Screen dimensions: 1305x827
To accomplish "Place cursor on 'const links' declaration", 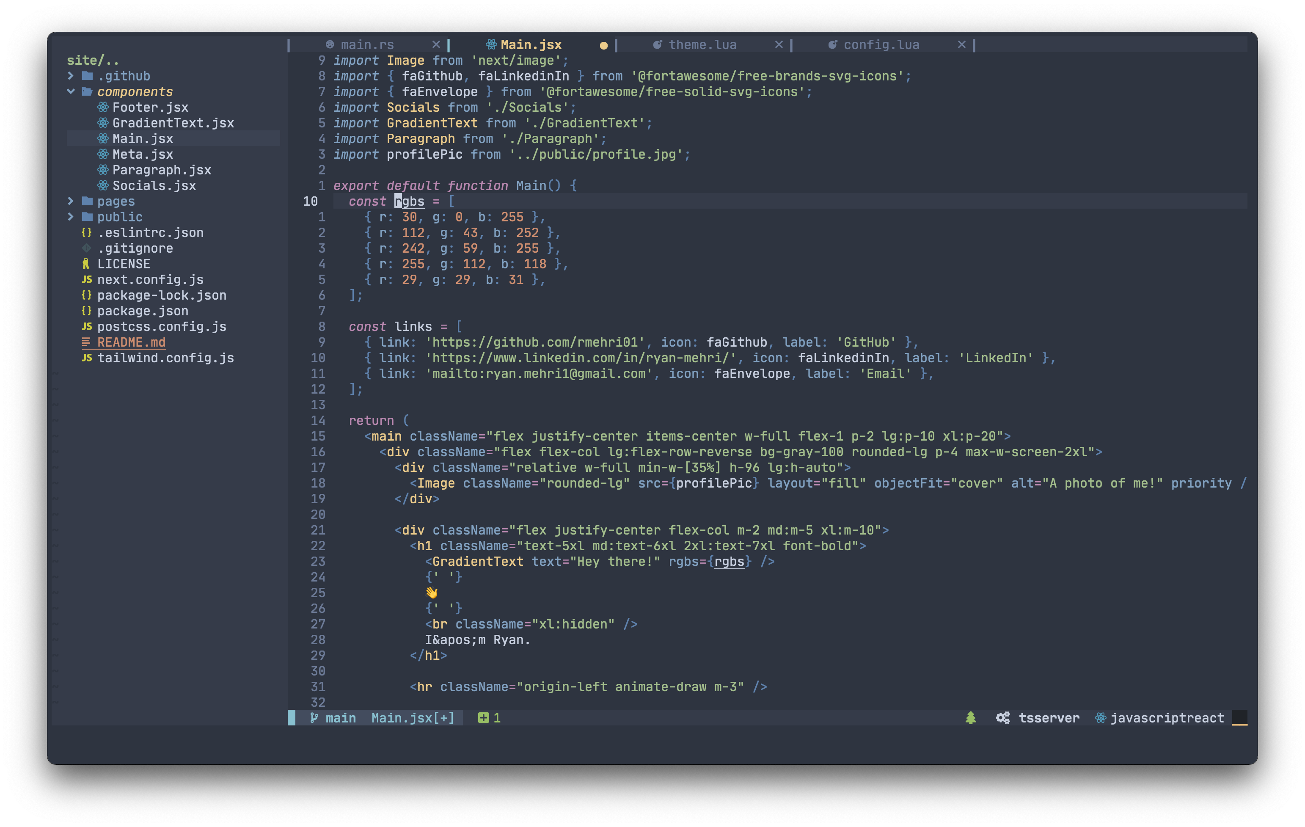I will 390,327.
